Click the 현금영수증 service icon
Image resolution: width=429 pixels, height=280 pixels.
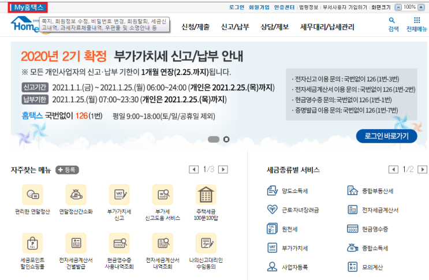[x=352, y=229]
